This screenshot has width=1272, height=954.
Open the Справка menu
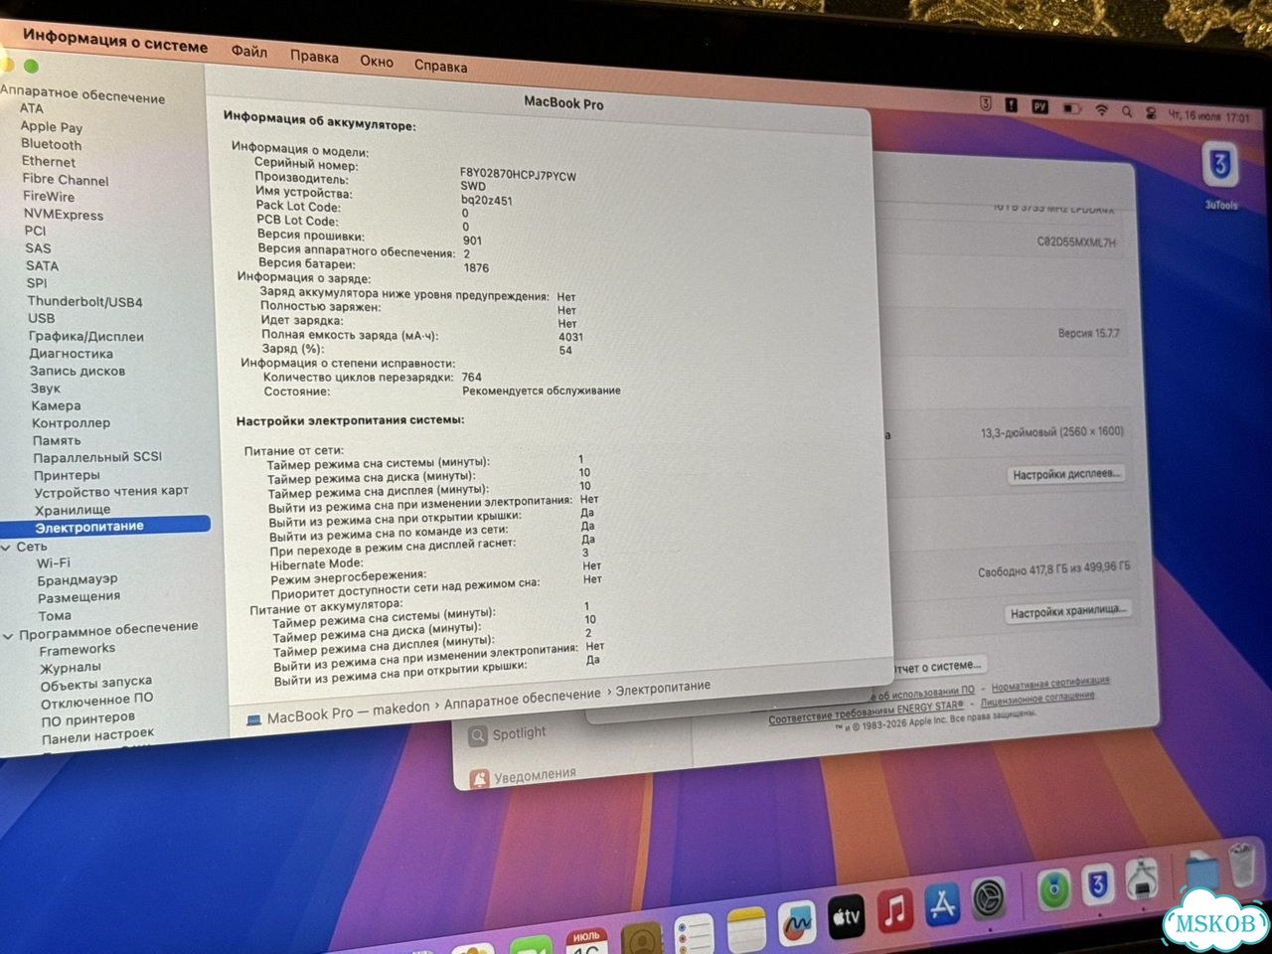coord(440,67)
